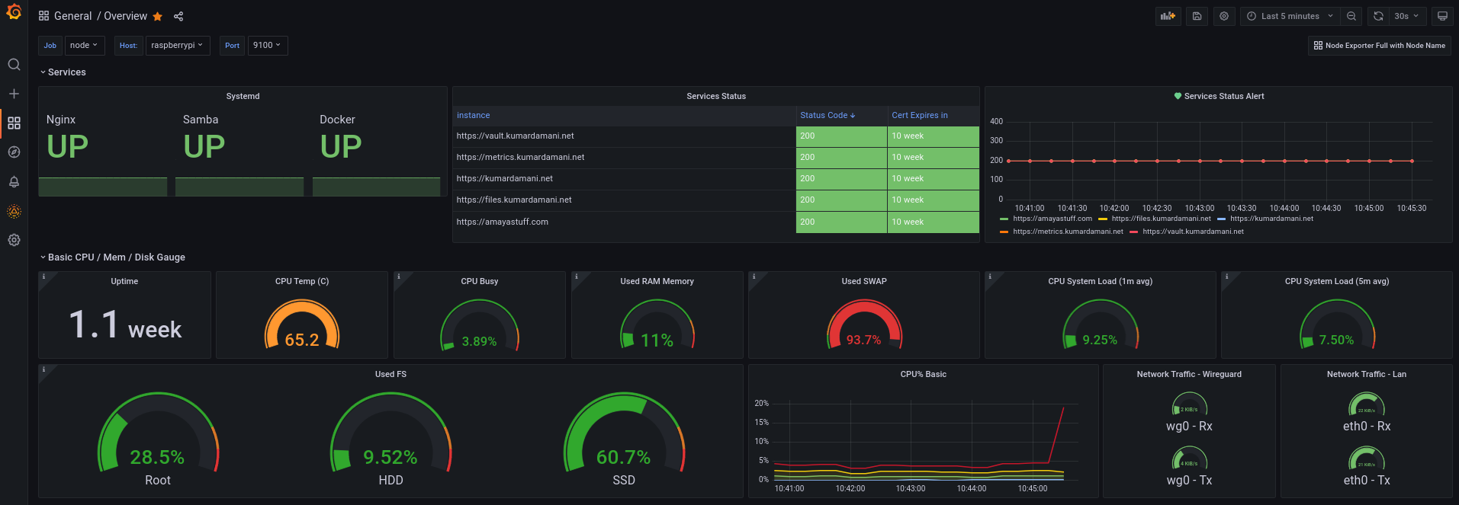This screenshot has height=505, width=1459.
Task: Click the General breadcrumb link
Action: click(72, 16)
